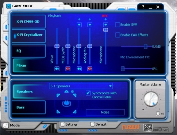Click the Master Volume label
The image size is (177, 135).
tap(150, 85)
